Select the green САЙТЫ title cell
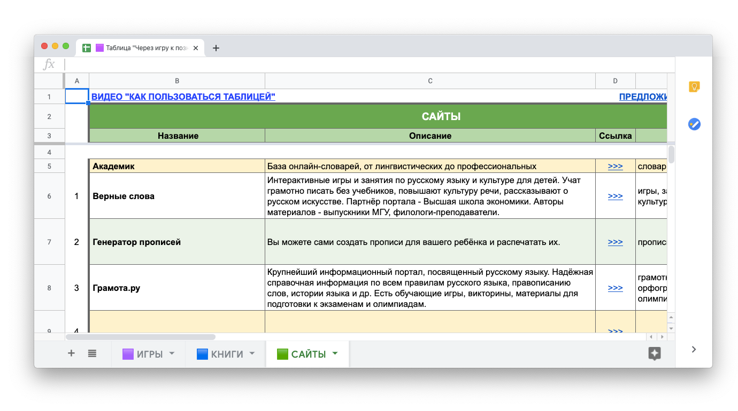The image size is (738, 411). (x=379, y=116)
